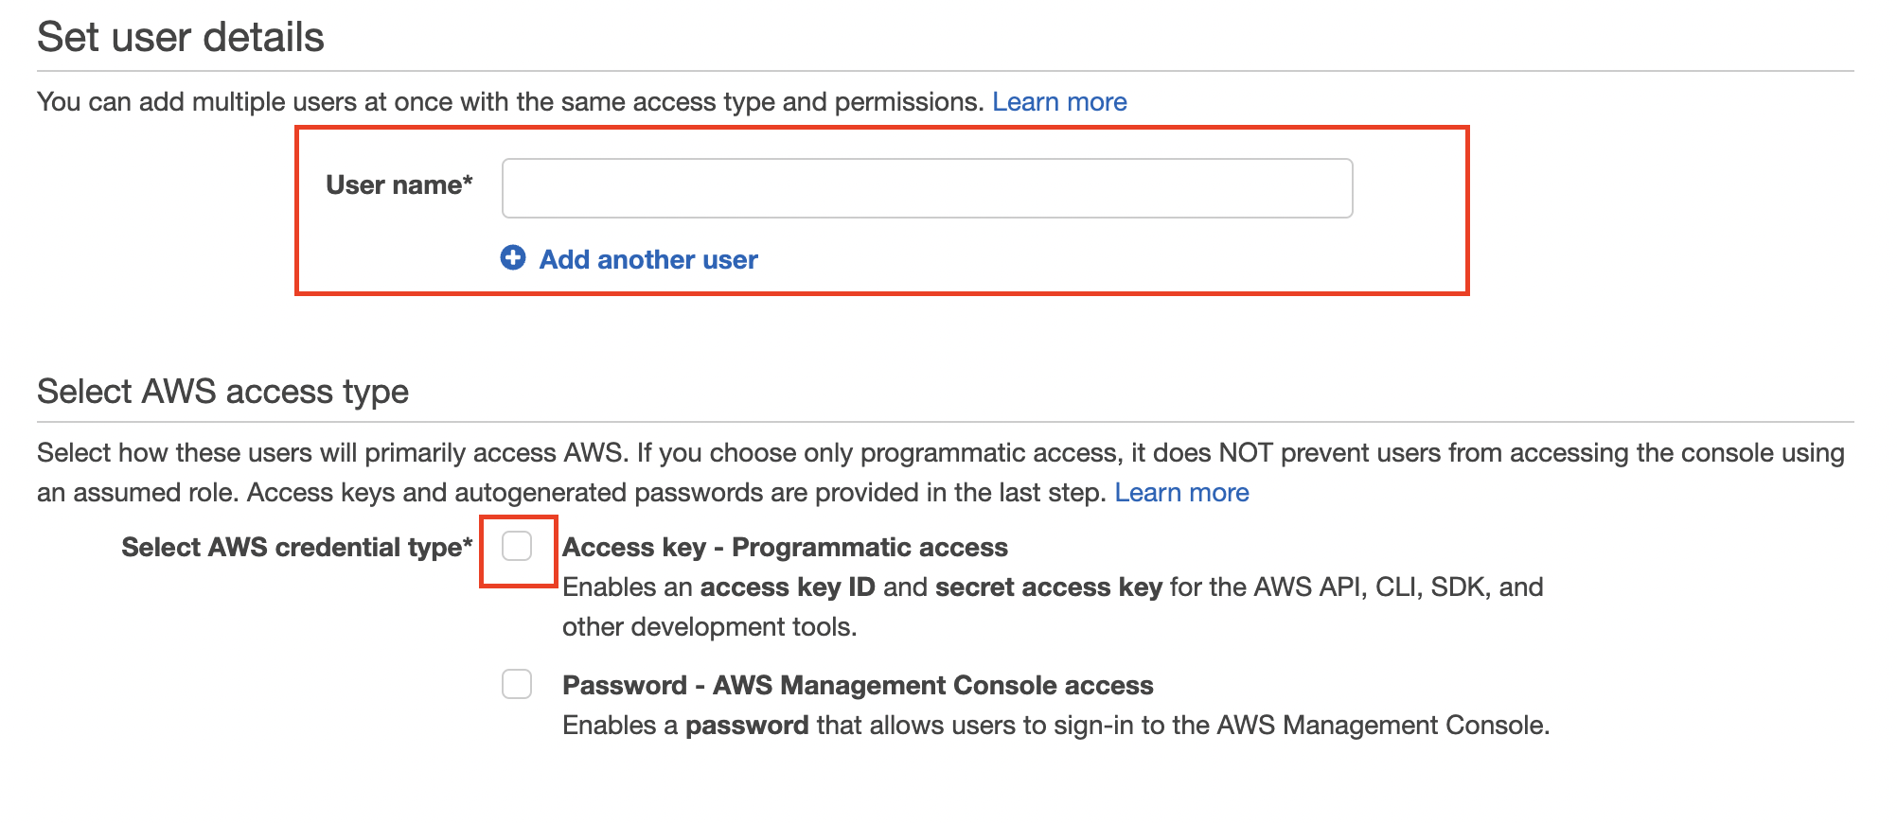
Task: Click the bold secret access key text
Action: 1049,587
